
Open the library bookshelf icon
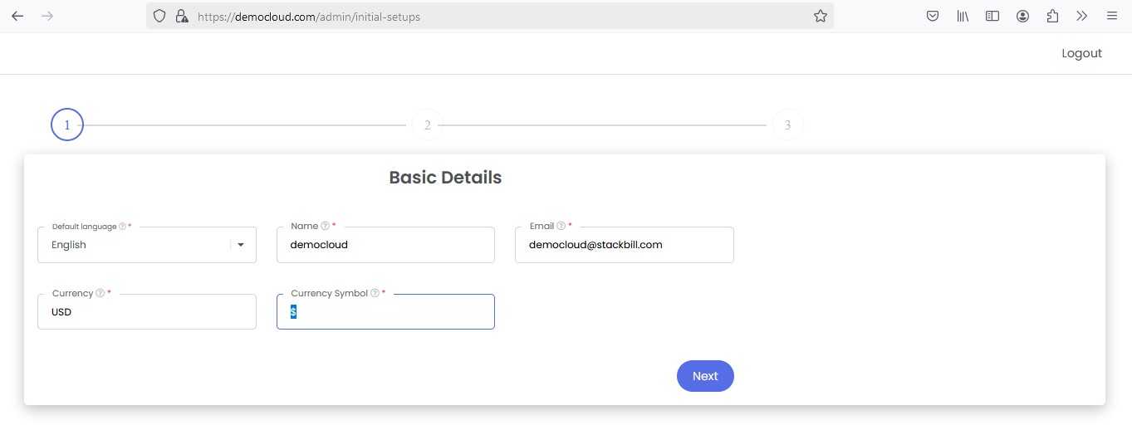click(963, 16)
